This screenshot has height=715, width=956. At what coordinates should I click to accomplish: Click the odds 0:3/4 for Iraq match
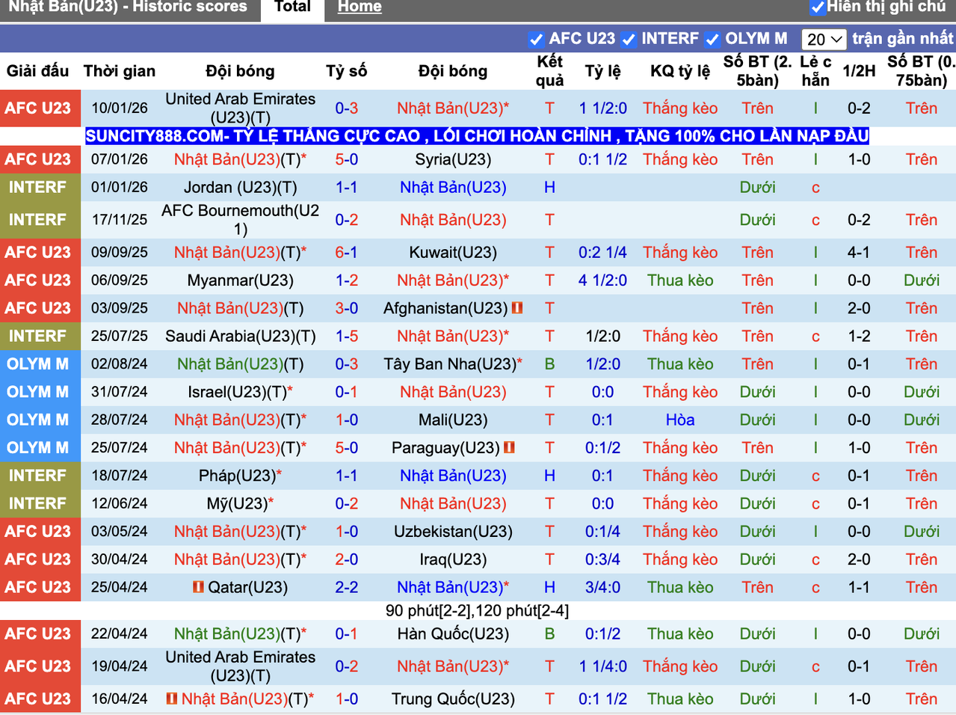click(x=602, y=559)
